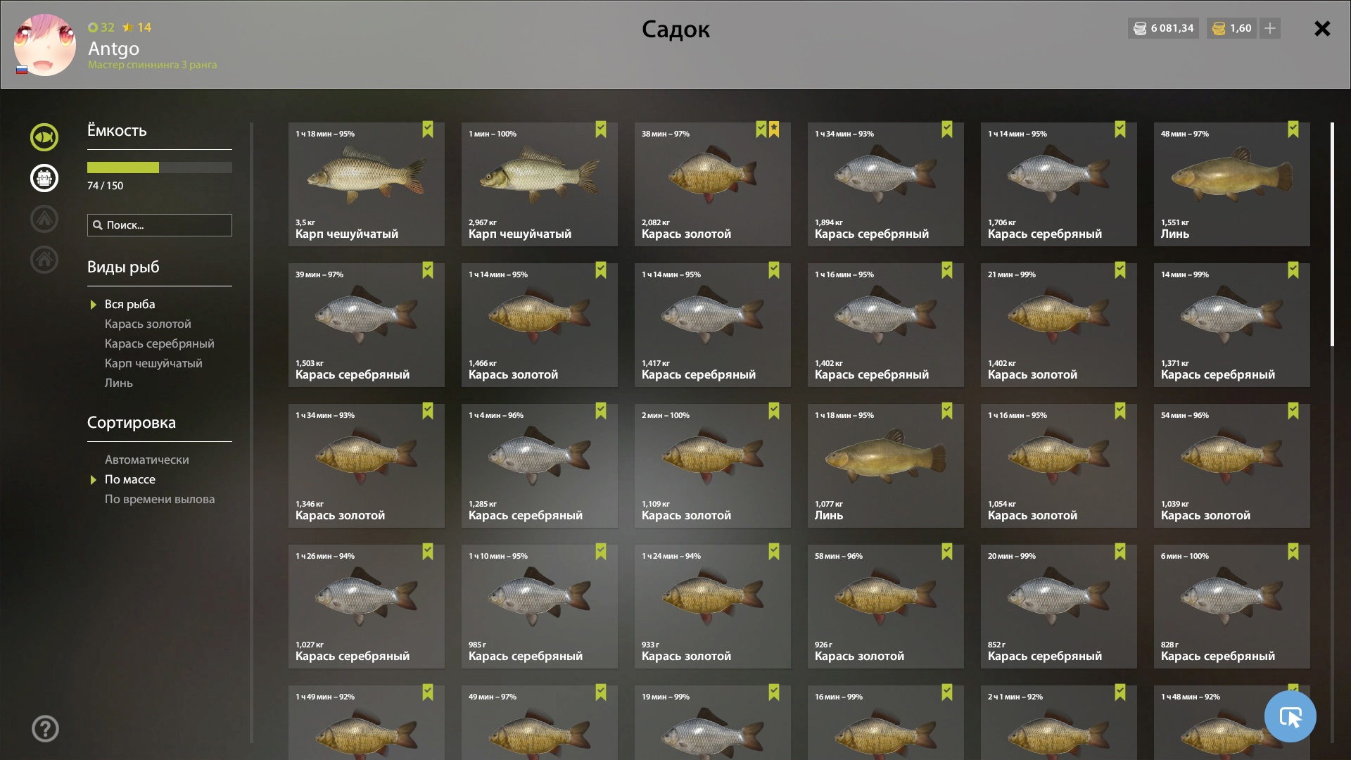Select the fish cage sidebar icon

[x=44, y=178]
